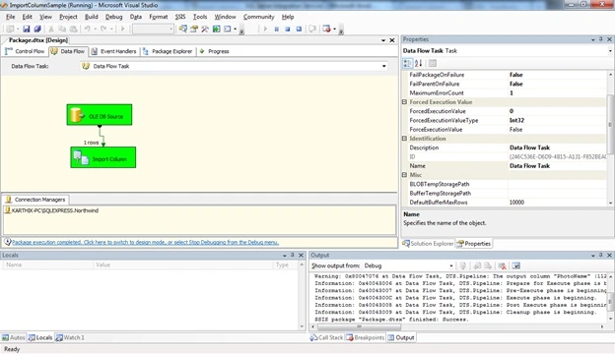Switch to the Control Flow tab
The image size is (615, 354).
[x=25, y=51]
